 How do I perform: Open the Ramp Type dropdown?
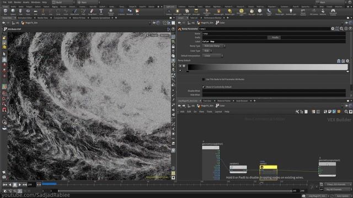point(213,46)
